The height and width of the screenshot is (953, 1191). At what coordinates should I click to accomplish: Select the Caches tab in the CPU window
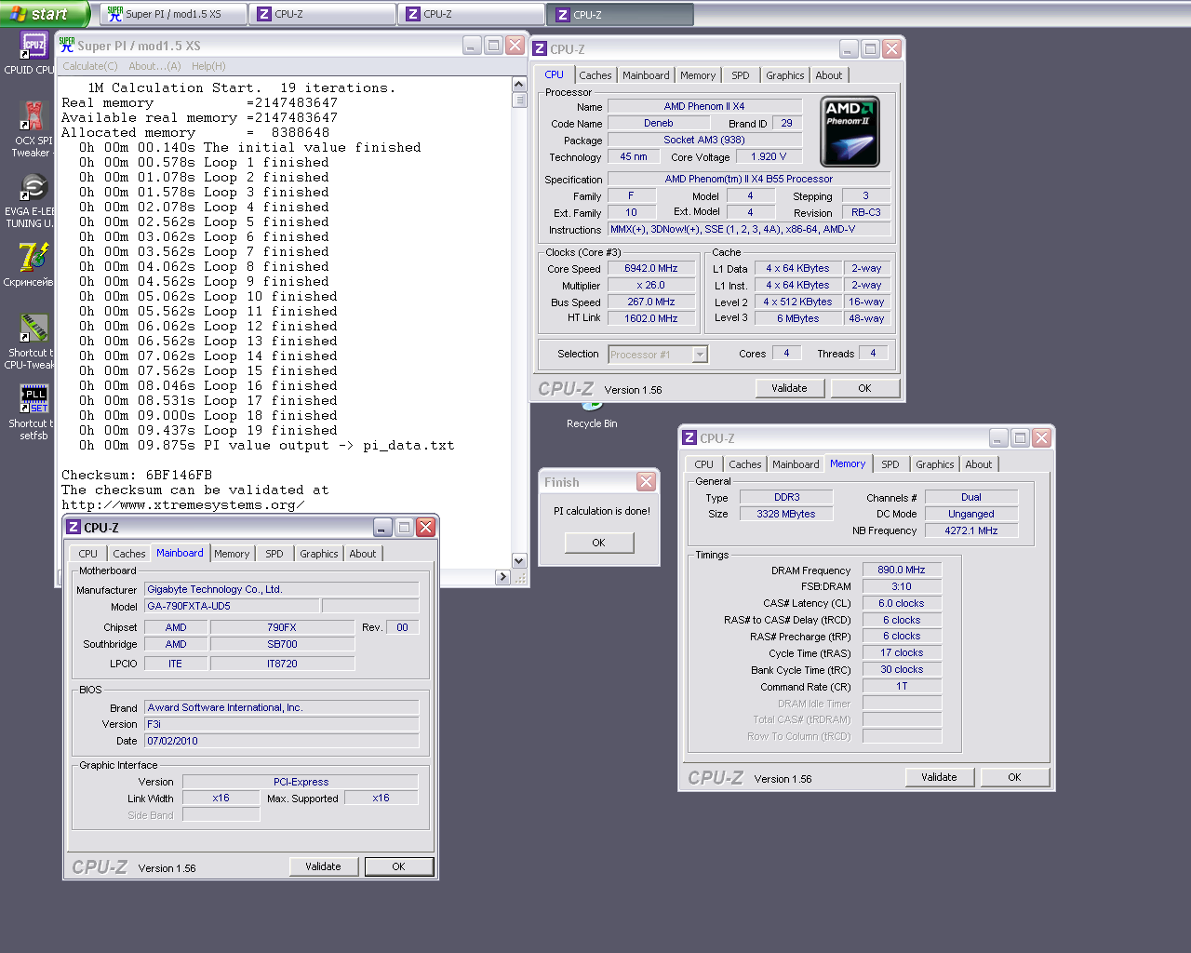pos(595,75)
